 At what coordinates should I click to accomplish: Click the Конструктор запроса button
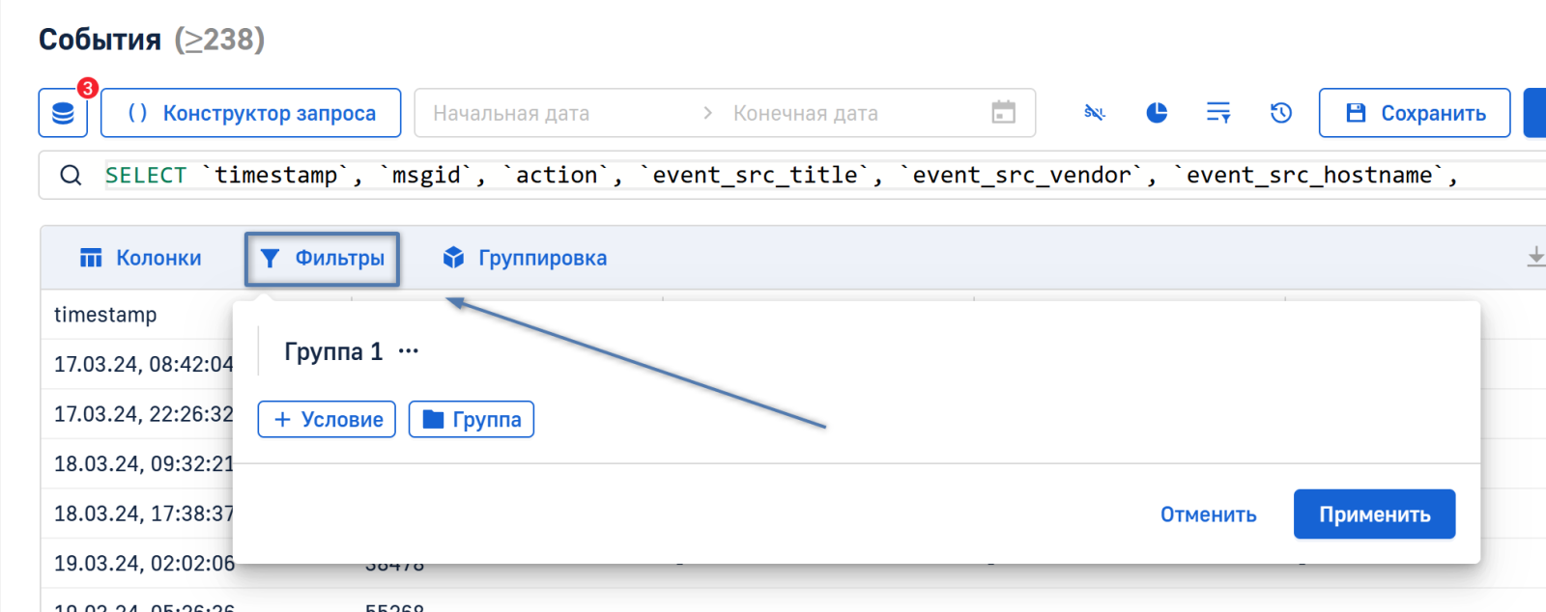pos(251,113)
